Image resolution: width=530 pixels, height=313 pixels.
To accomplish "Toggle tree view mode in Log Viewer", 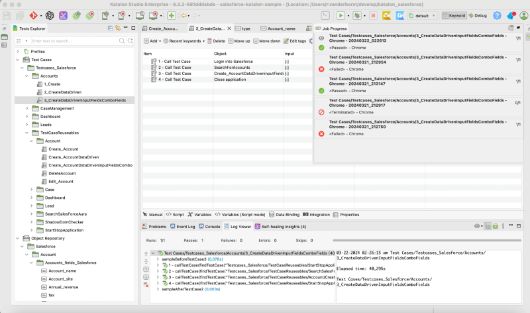I will [488, 226].
